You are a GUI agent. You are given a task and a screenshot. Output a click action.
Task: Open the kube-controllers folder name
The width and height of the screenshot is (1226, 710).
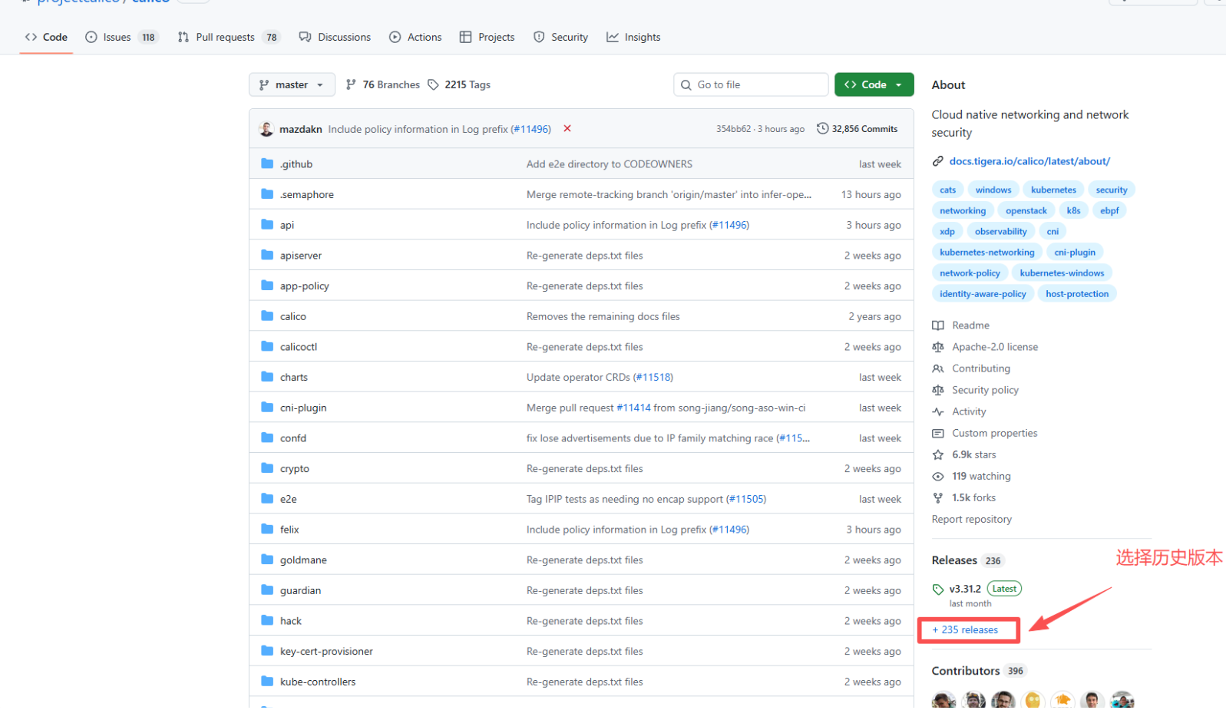pyautogui.click(x=318, y=682)
